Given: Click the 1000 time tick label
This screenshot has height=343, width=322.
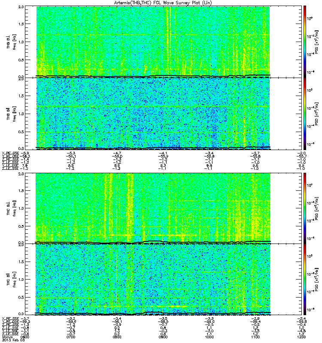Looking at the screenshot, I should pyautogui.click(x=209, y=337).
